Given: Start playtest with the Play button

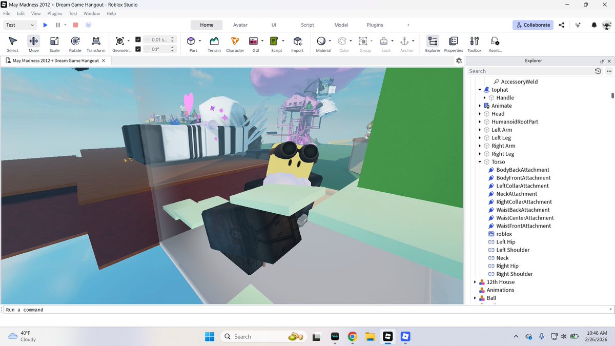Looking at the screenshot, I should tap(45, 25).
